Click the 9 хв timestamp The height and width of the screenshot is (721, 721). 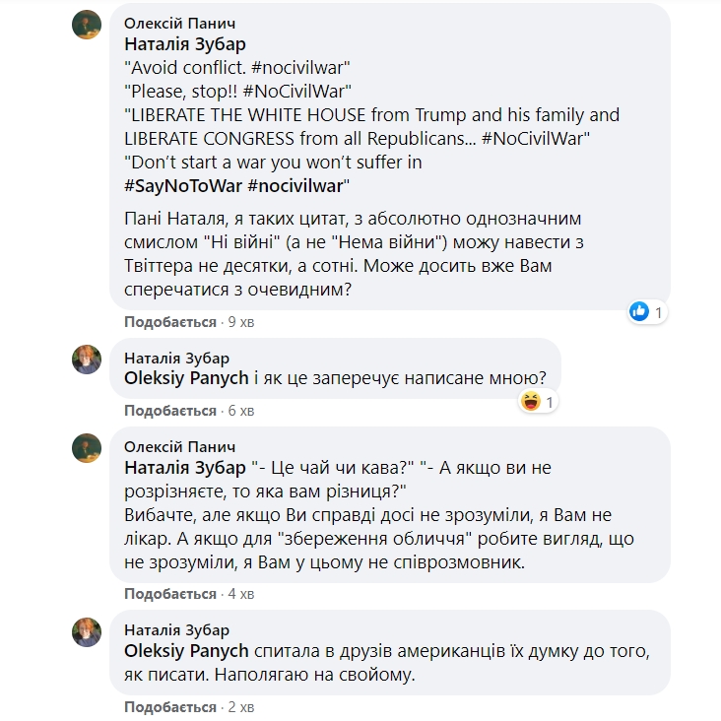tap(241, 322)
